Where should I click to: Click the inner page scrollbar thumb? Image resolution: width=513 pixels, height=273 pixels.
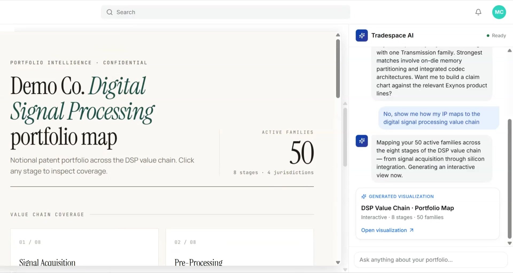pyautogui.click(x=345, y=137)
